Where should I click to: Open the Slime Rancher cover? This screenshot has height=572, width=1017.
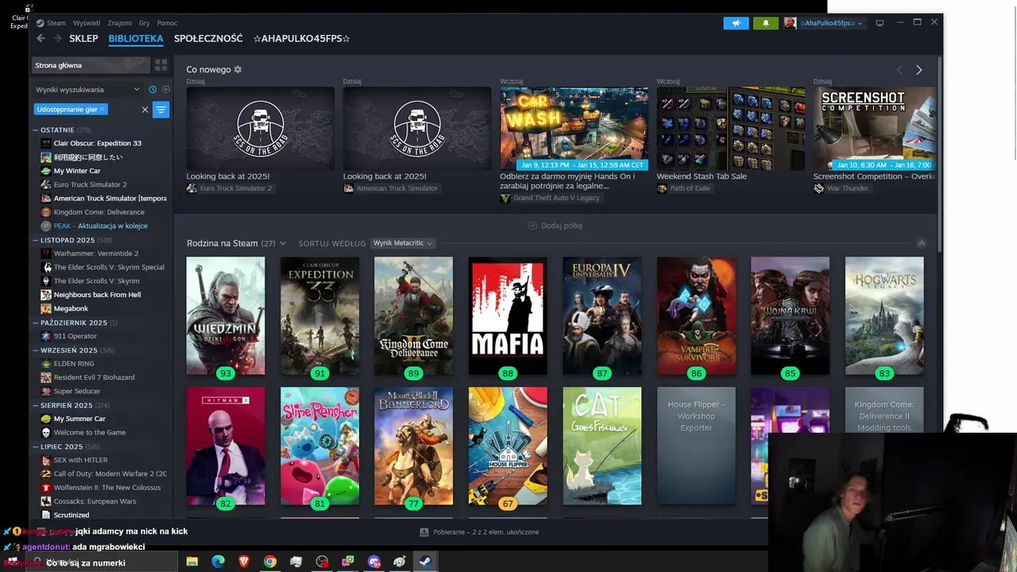click(x=319, y=446)
